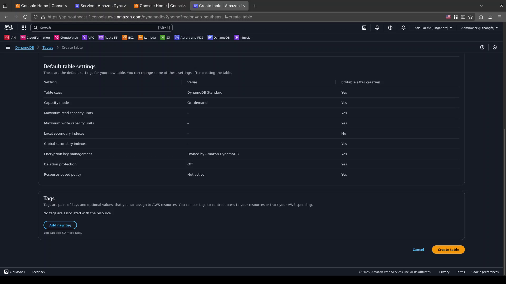
Task: Open CloudShell icon in top navigation bar
Action: click(364, 28)
